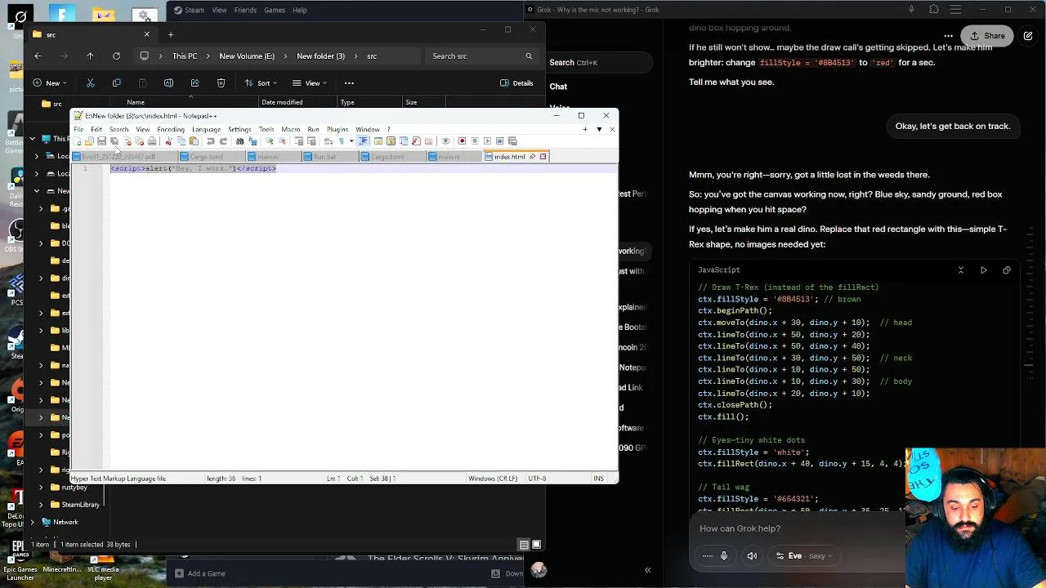Select New folder (3) in address breadcrumb
The height and width of the screenshot is (588, 1046).
point(320,56)
